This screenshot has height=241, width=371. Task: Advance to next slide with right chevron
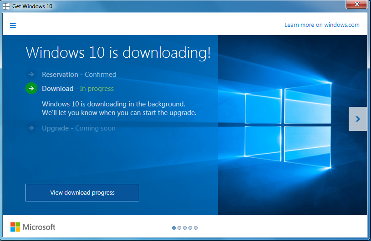click(357, 119)
